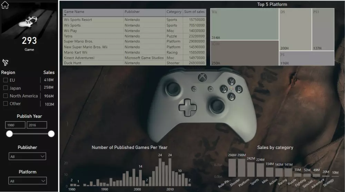This screenshot has height=192, width=345.
Task: Click the Role-Playing sales bar
Action: pyautogui.click(x=232, y=168)
